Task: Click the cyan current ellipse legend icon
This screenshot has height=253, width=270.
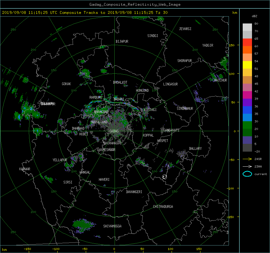Action: point(247,174)
